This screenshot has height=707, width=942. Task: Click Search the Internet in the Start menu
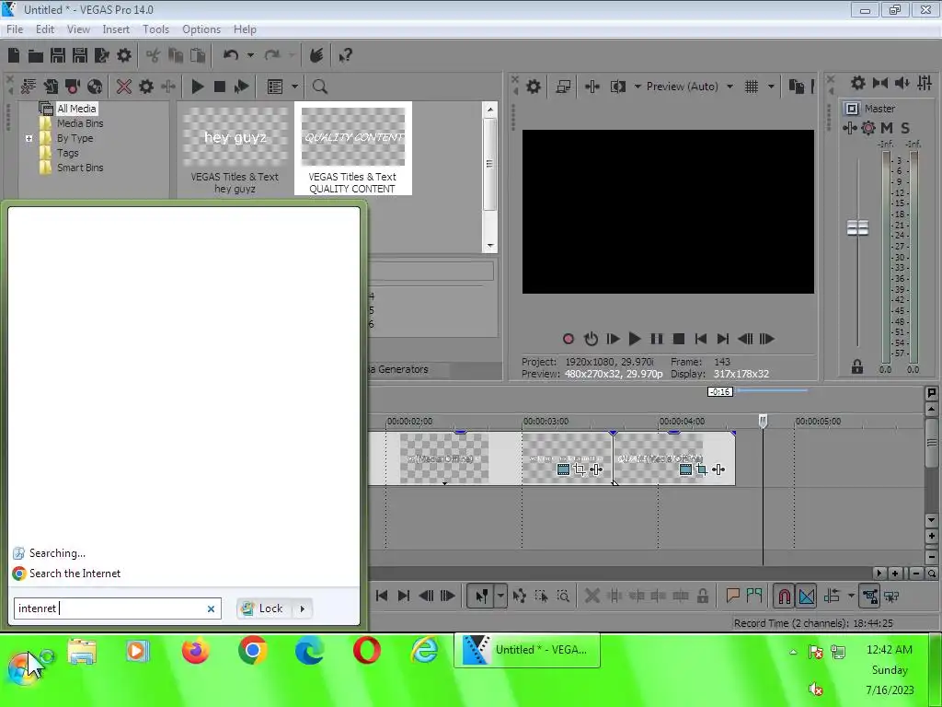click(75, 574)
